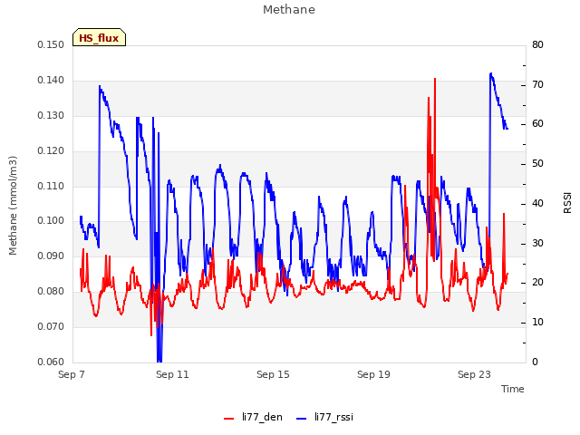Click the 0.080 left axis value

click(51, 292)
